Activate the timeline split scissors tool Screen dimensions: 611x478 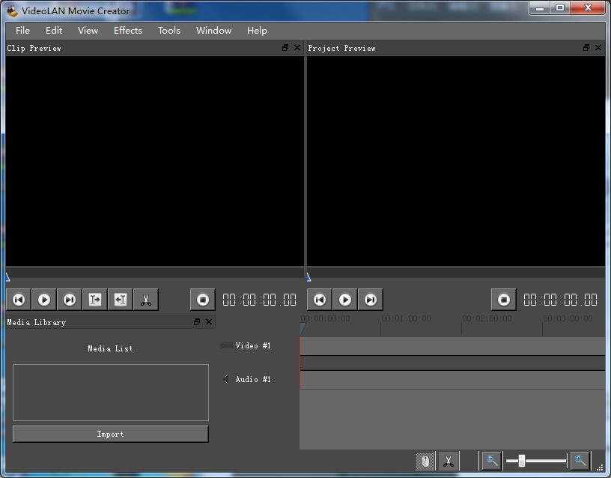click(x=448, y=461)
